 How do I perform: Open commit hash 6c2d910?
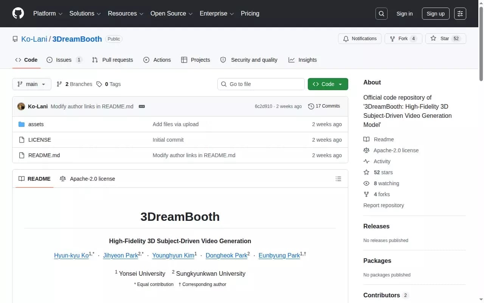tap(263, 106)
